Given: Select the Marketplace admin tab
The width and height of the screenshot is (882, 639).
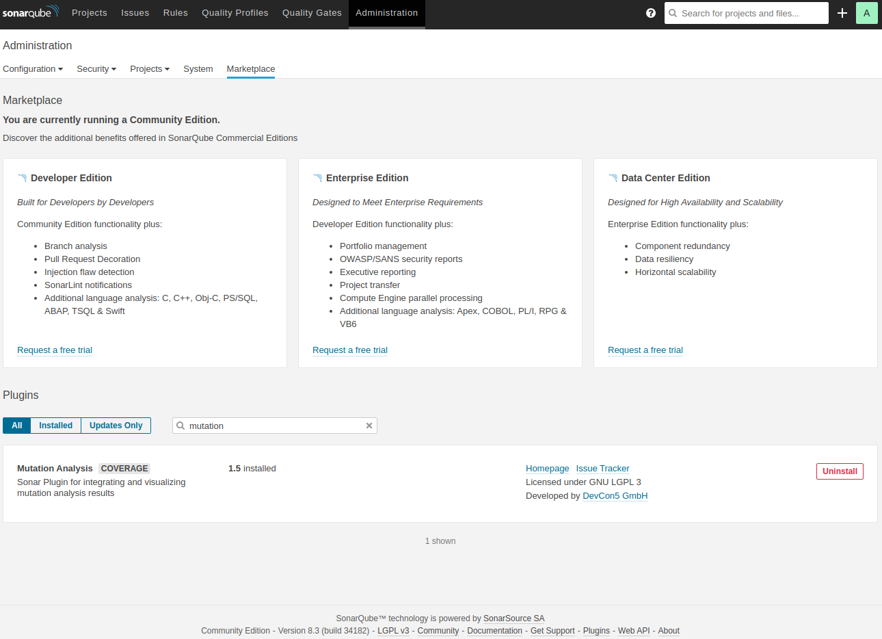Looking at the screenshot, I should [x=251, y=69].
